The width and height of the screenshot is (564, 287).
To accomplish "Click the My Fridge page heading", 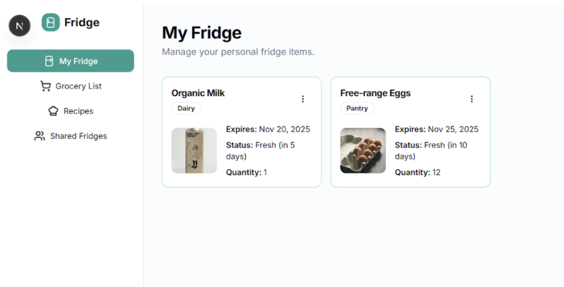I will [202, 33].
